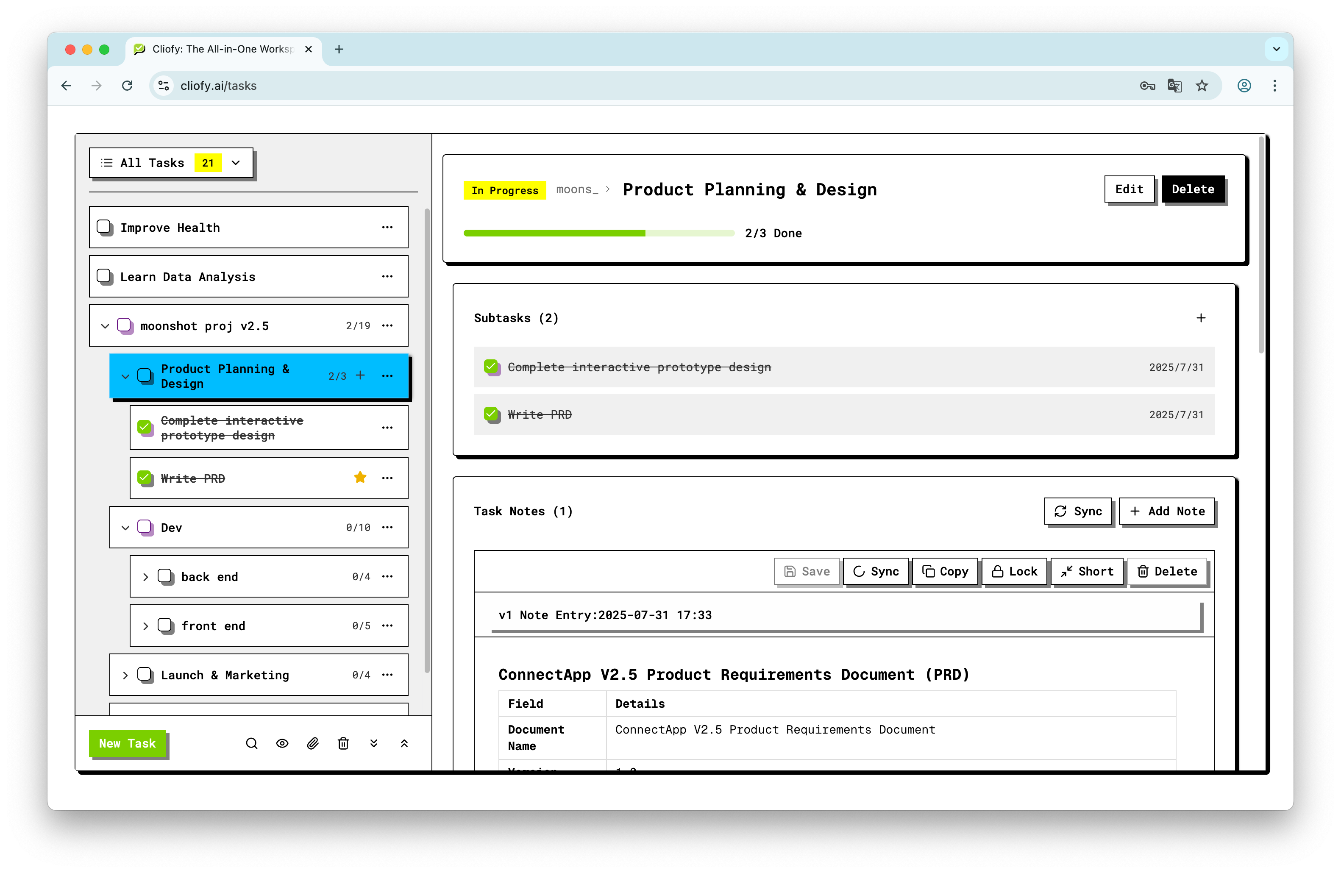Click the Add Note button
The width and height of the screenshot is (1341, 873).
[1166, 511]
